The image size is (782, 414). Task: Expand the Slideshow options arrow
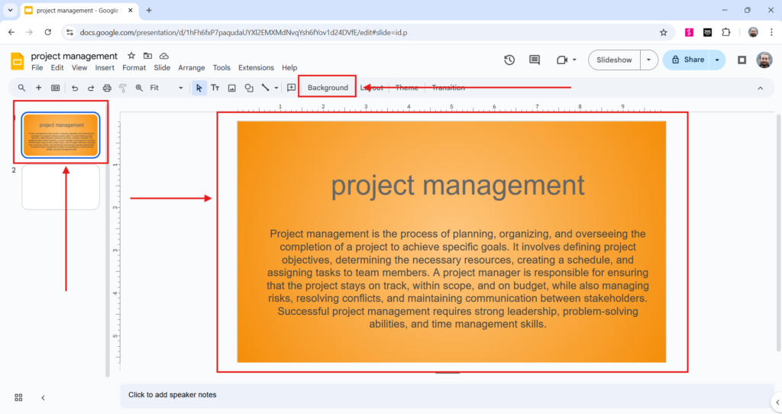(x=648, y=60)
